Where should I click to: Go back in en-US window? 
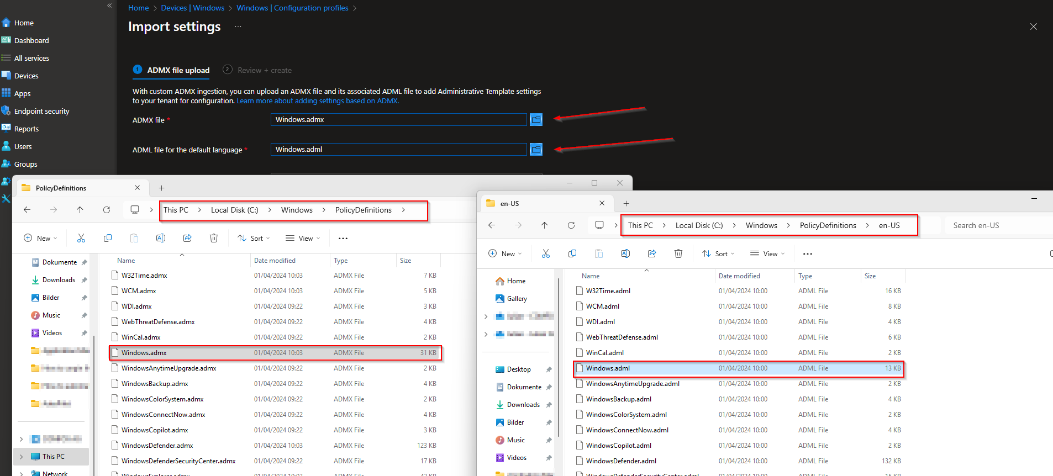[x=492, y=225]
